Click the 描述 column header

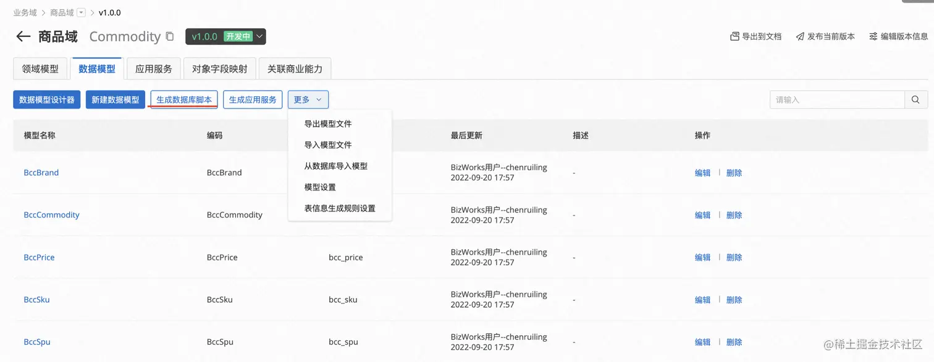click(x=581, y=135)
